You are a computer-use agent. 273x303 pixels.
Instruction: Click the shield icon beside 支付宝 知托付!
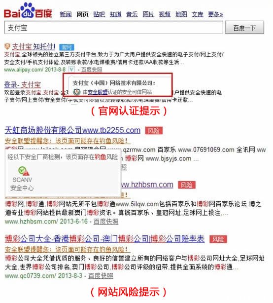pyautogui.click(x=7, y=46)
